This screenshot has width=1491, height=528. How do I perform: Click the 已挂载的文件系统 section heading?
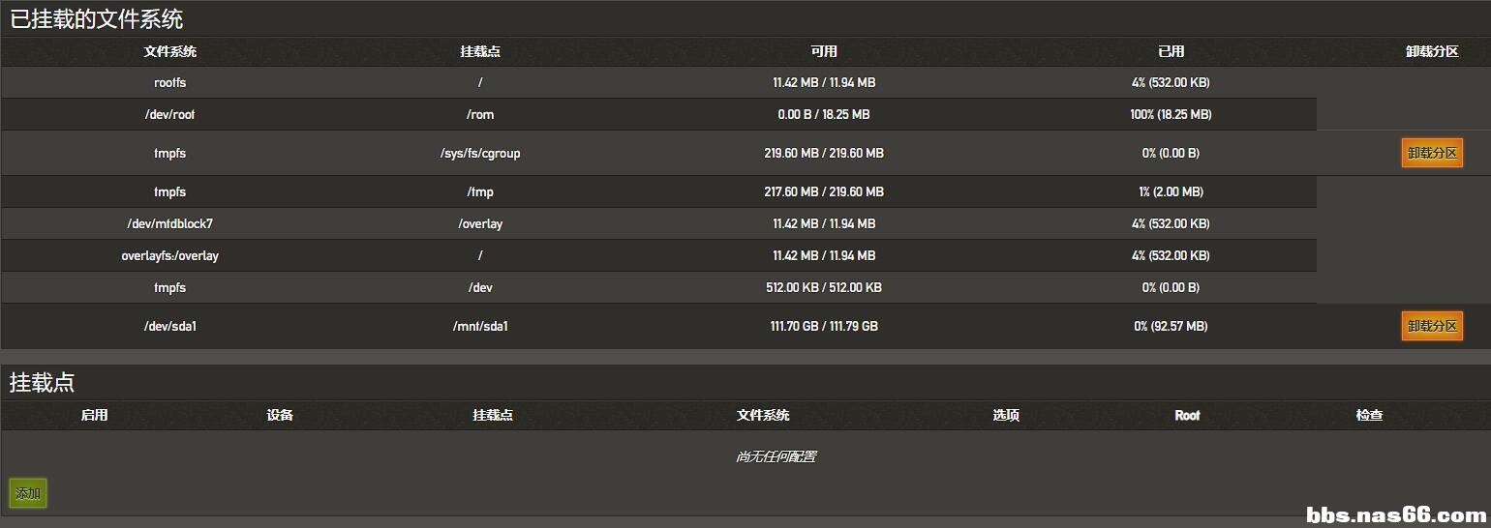point(97,18)
